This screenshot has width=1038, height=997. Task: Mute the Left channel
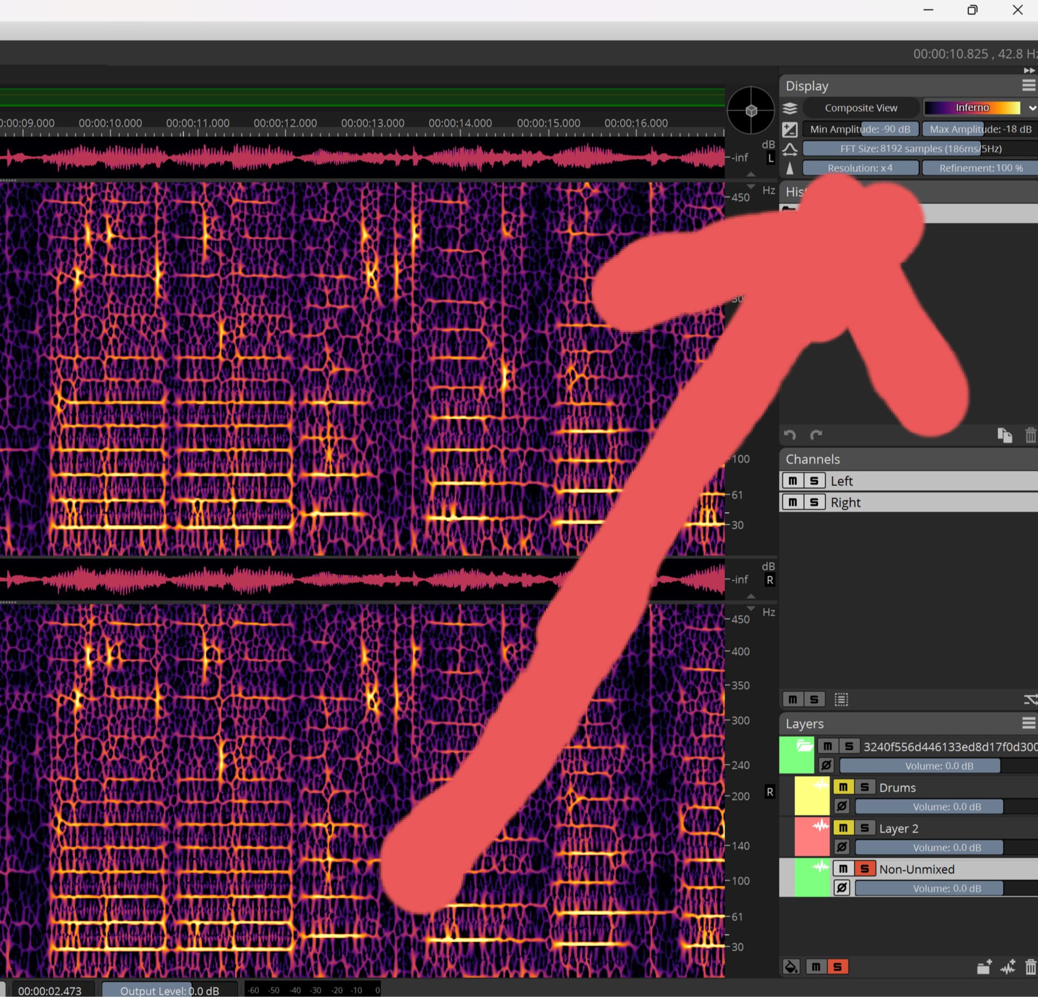pos(793,481)
